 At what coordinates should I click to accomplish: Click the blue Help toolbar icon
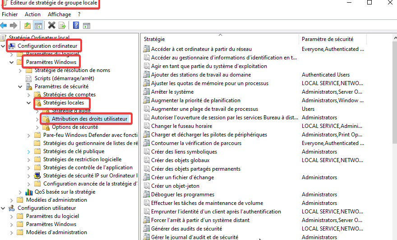(76, 25)
